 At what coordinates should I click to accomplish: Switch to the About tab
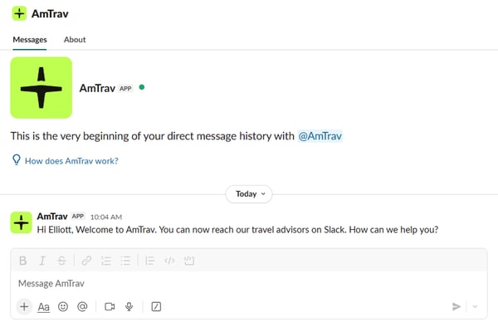(x=75, y=39)
